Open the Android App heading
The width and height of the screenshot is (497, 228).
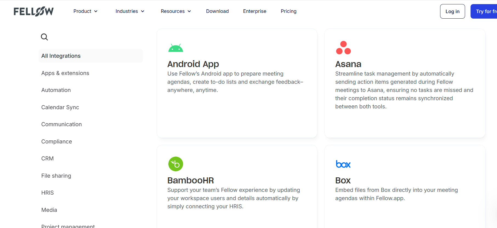(x=193, y=64)
